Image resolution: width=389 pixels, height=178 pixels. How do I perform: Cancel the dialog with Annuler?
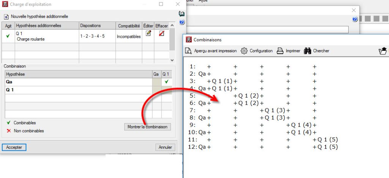coord(165,147)
